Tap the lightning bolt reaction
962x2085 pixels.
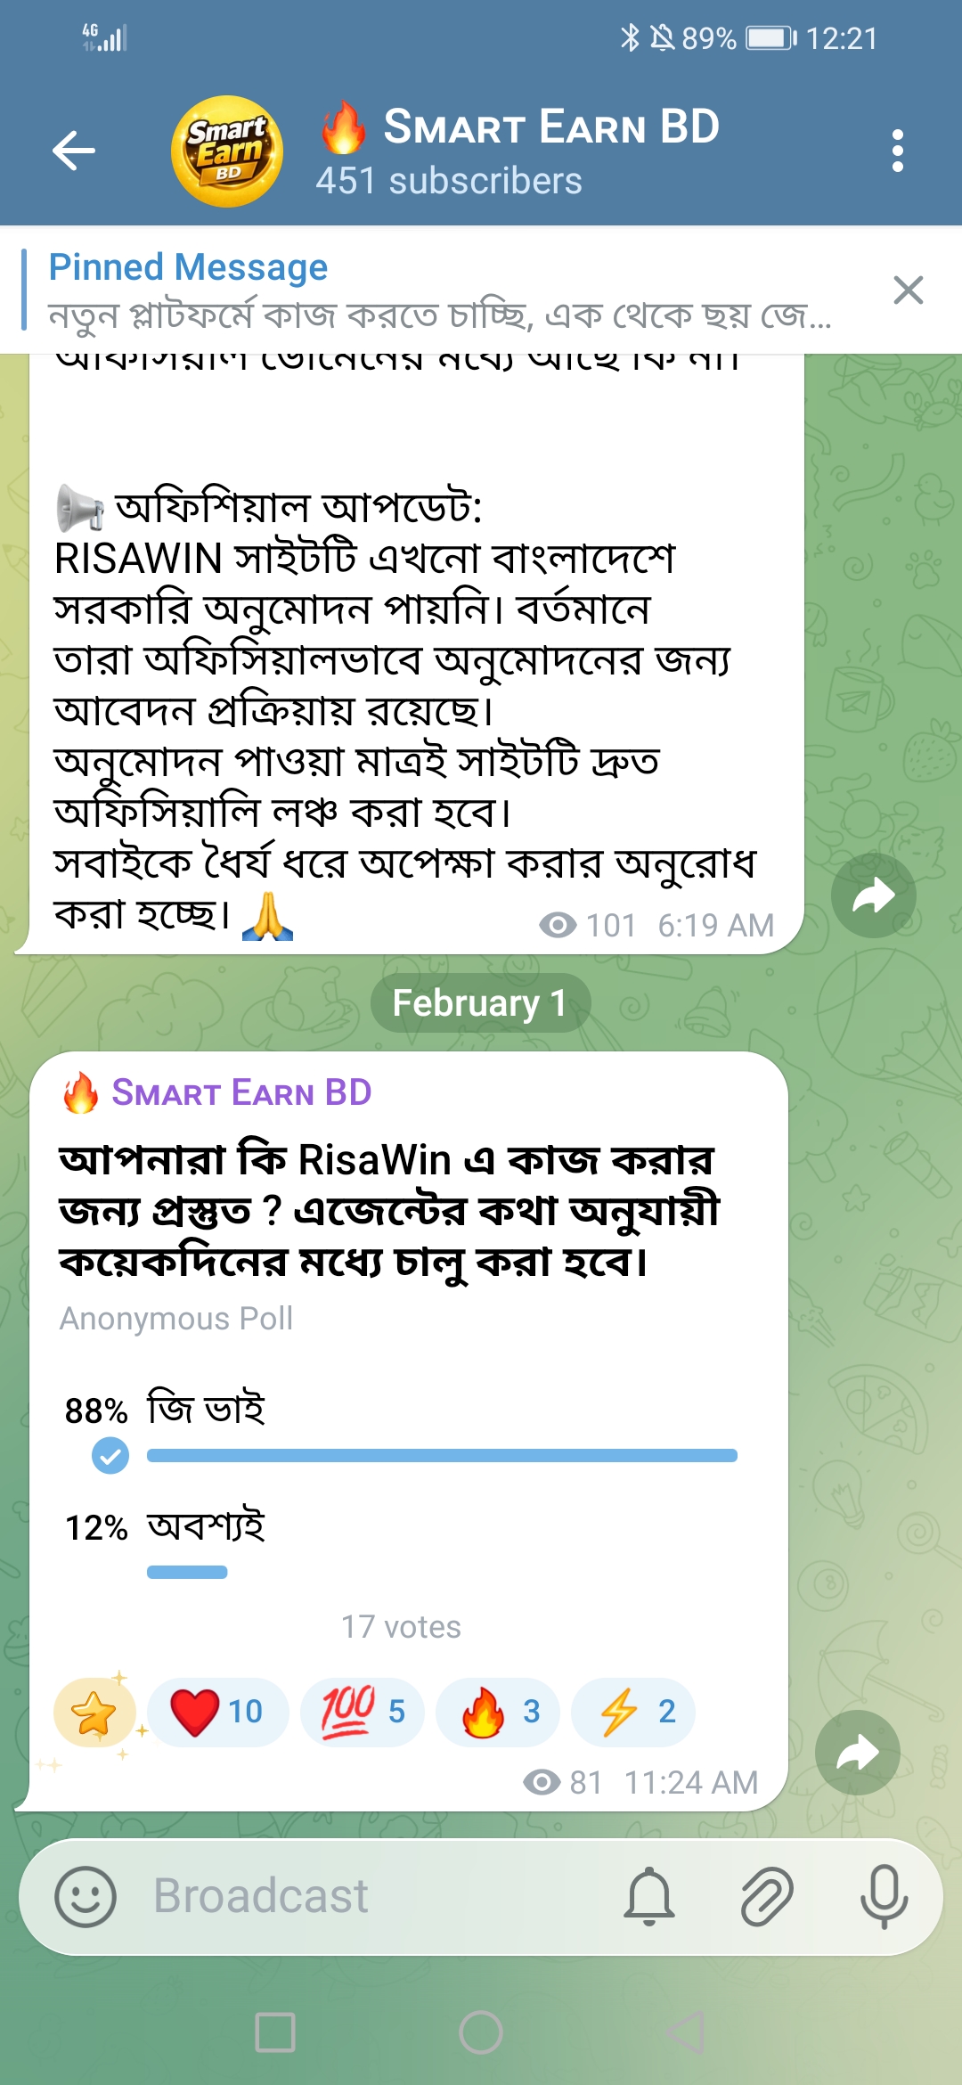(x=633, y=1712)
